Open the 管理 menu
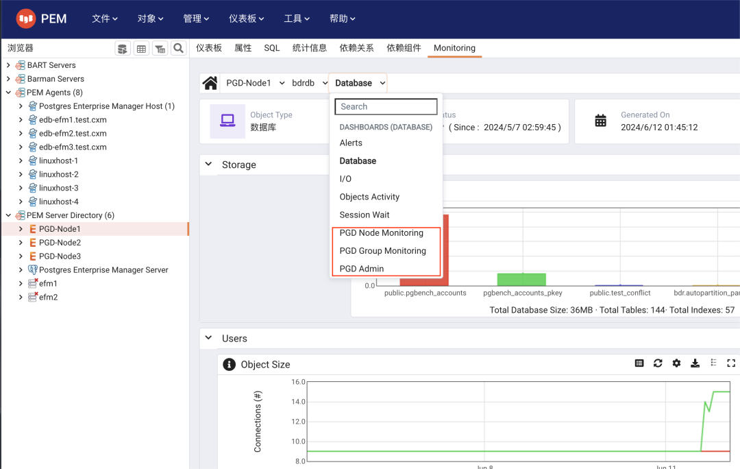 [196, 19]
